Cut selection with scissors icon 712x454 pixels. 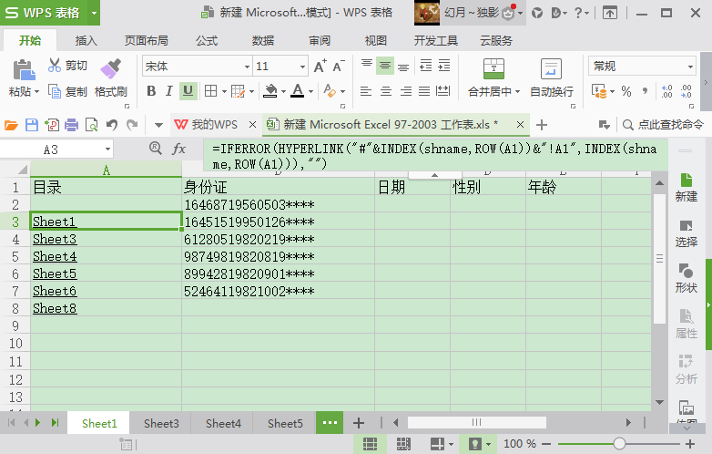55,66
